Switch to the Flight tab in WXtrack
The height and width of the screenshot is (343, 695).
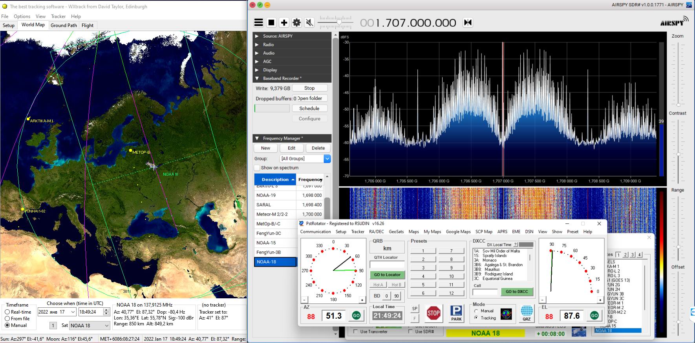(x=88, y=25)
